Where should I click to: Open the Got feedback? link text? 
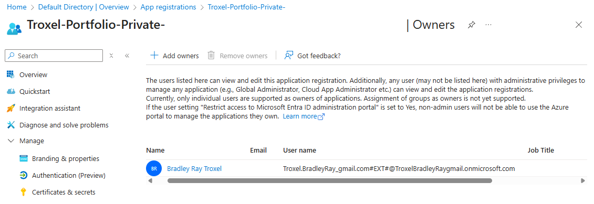coord(319,56)
